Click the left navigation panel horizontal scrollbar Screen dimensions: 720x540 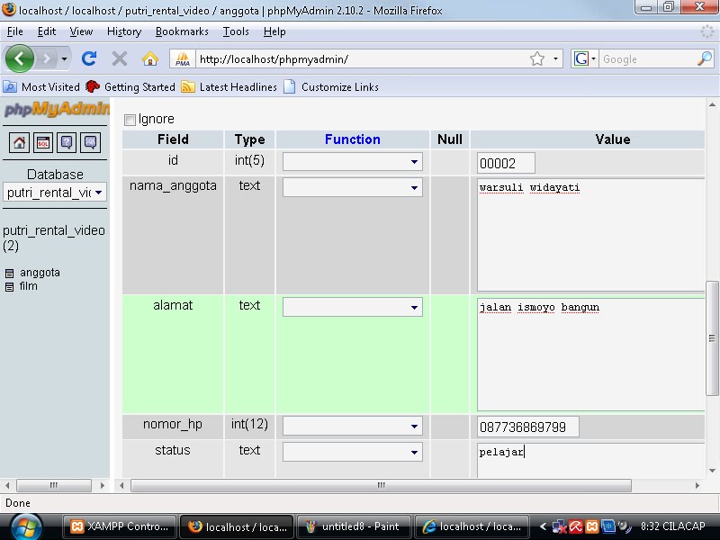pyautogui.click(x=54, y=485)
